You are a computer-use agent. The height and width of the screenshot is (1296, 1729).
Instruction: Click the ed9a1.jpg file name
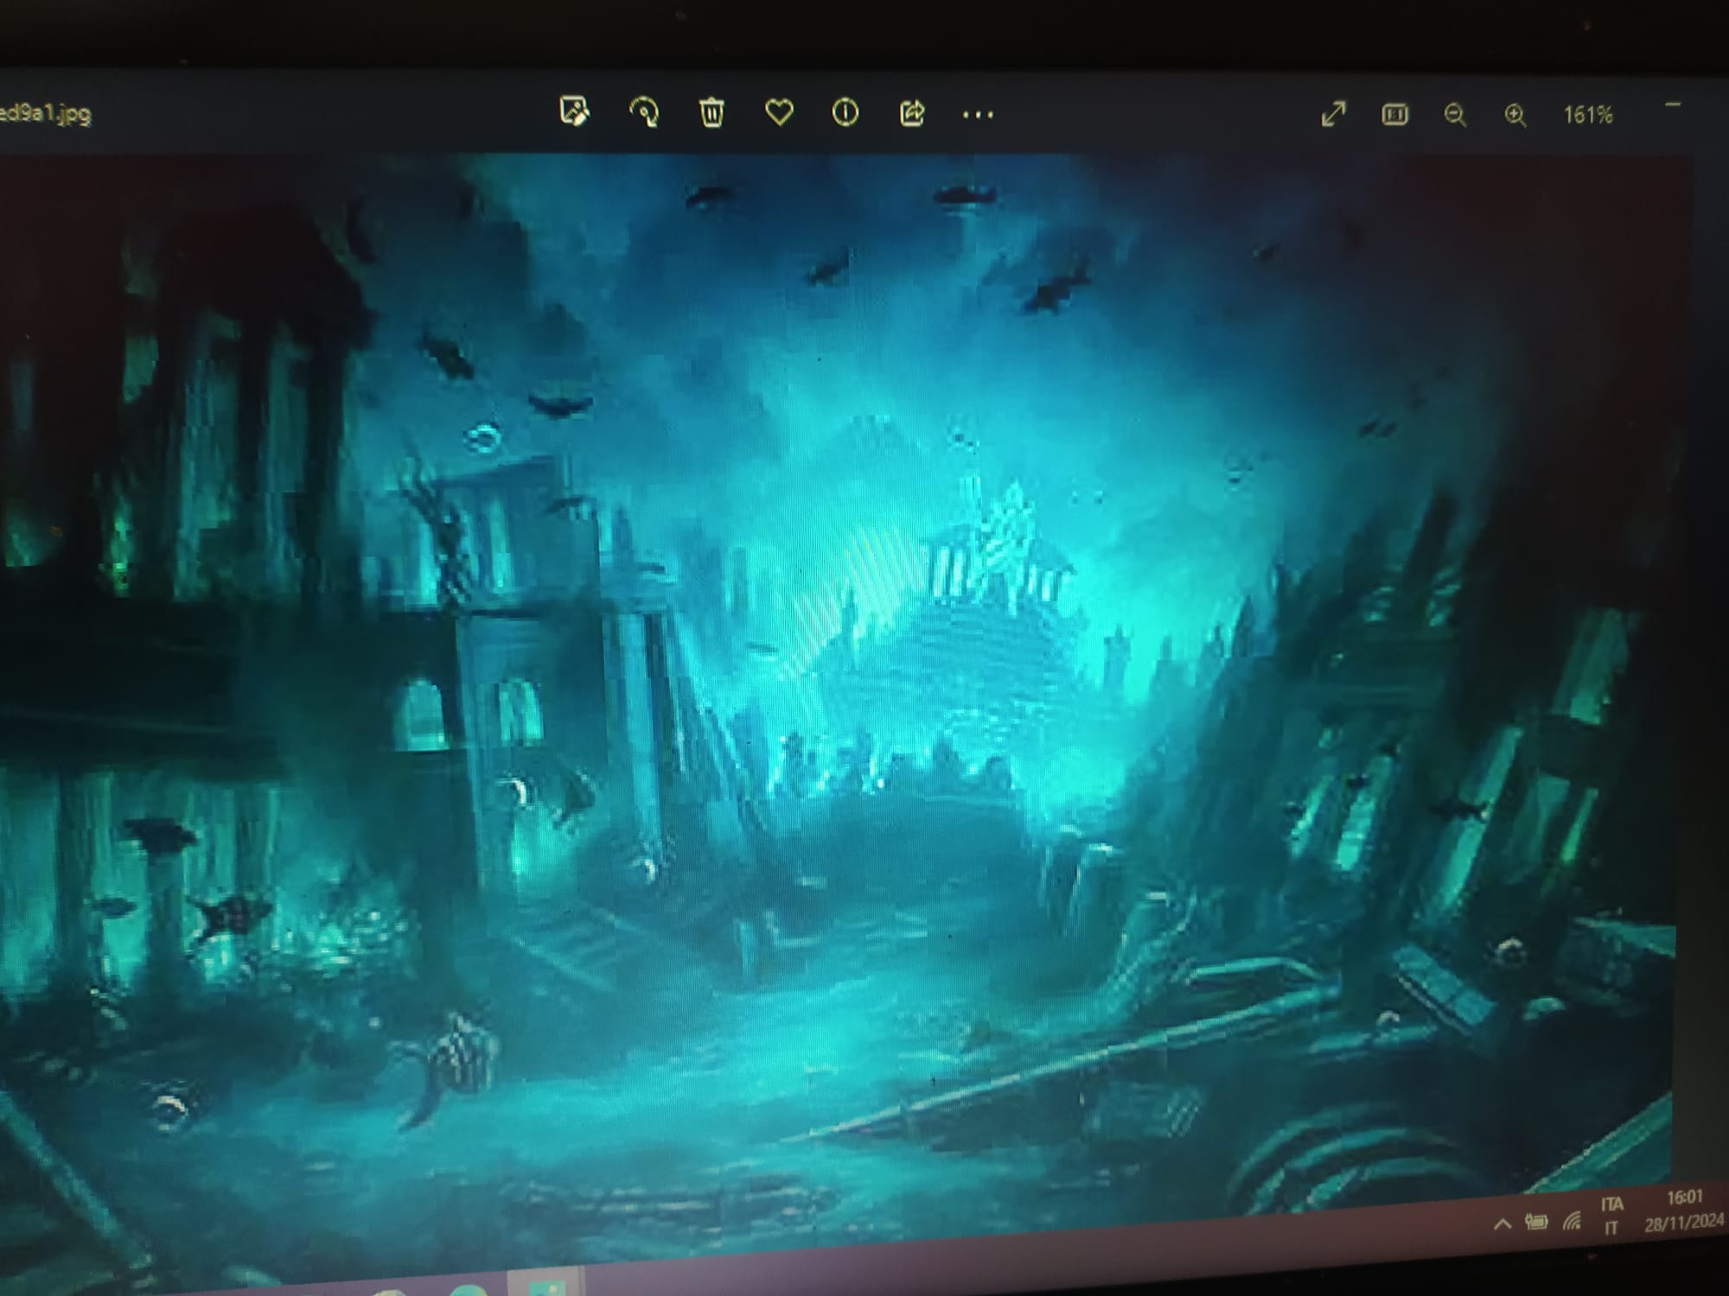click(x=45, y=113)
